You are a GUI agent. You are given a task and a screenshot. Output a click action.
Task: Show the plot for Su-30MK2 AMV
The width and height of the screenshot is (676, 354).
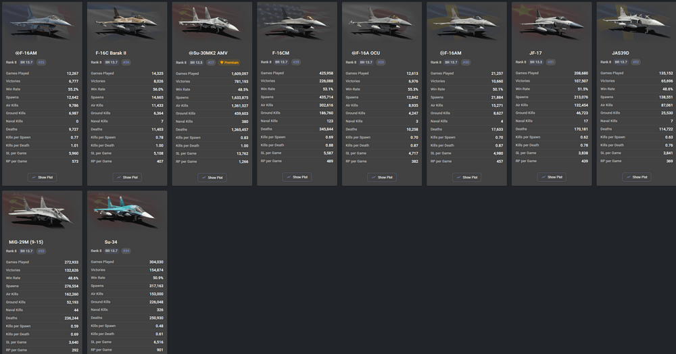pyautogui.click(x=212, y=178)
